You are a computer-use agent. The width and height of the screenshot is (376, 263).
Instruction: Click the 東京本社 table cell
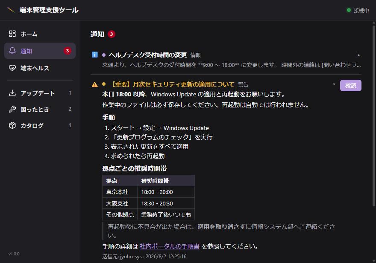(120, 192)
